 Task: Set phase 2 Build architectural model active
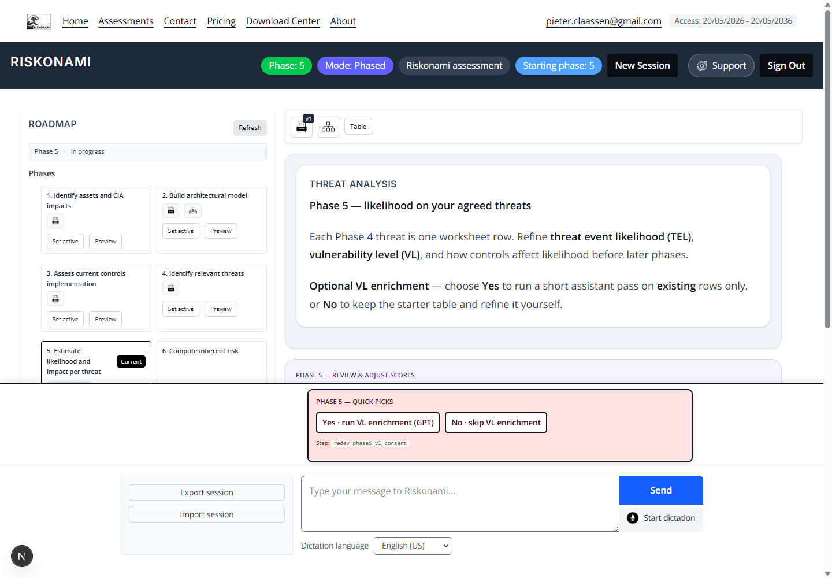tap(181, 231)
